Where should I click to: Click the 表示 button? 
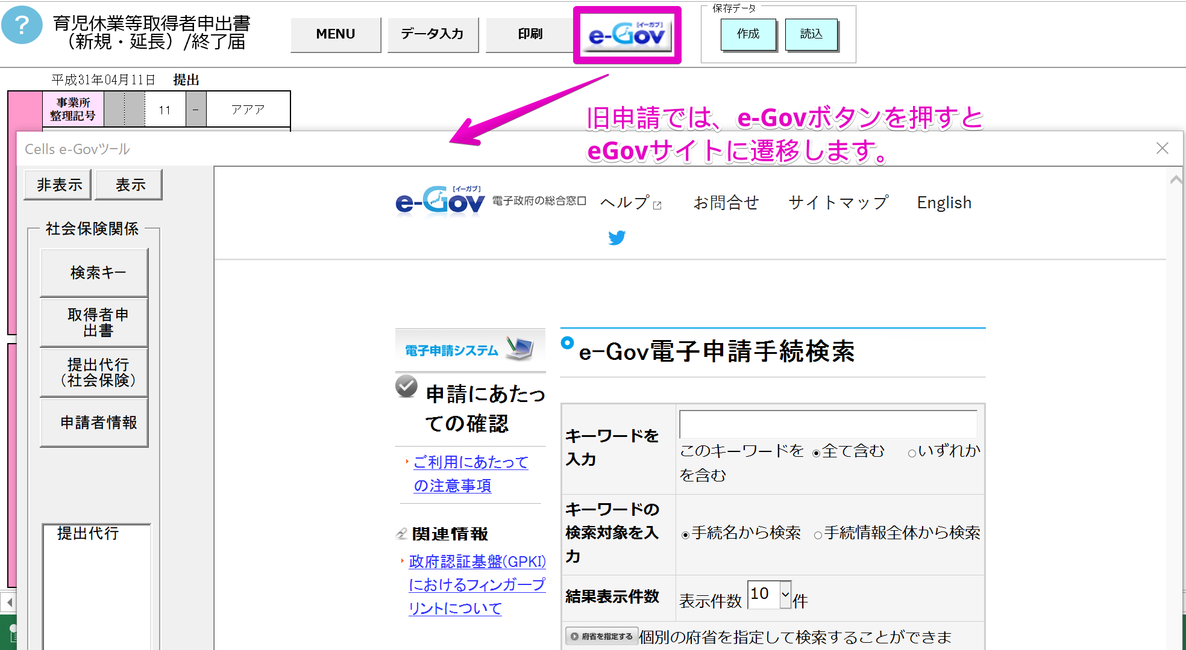[x=129, y=185]
